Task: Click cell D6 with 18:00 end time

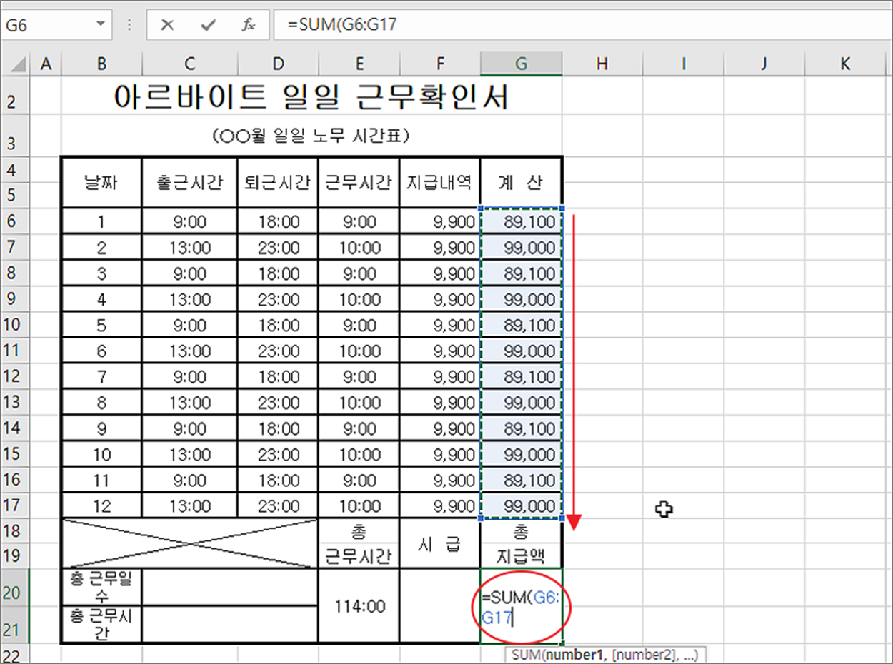Action: [277, 221]
